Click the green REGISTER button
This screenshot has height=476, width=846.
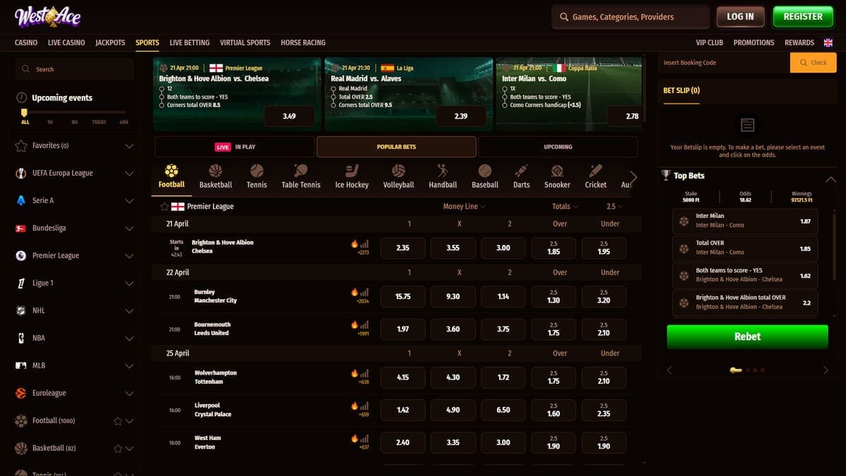[803, 16]
